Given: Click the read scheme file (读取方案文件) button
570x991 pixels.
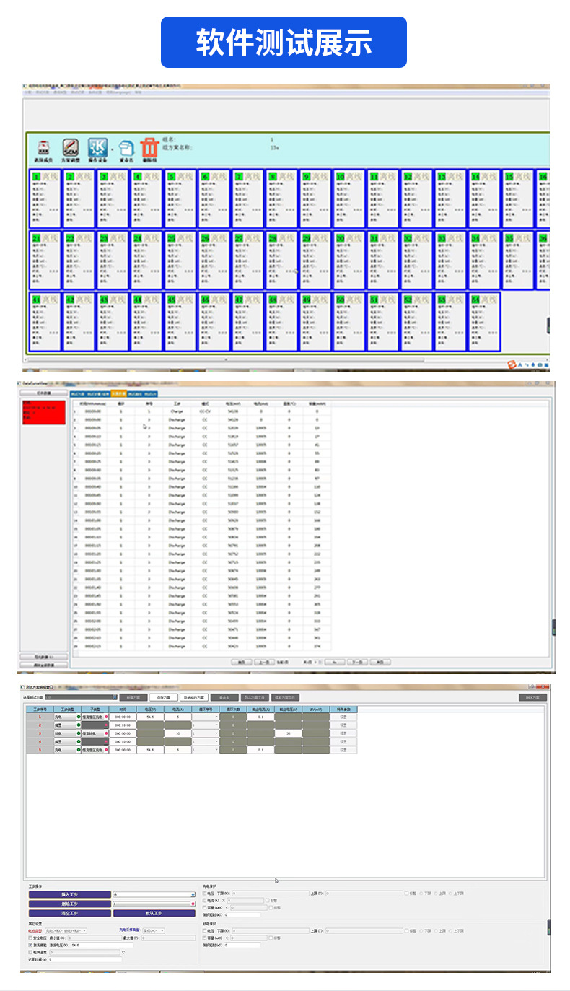Looking at the screenshot, I should click(x=285, y=697).
